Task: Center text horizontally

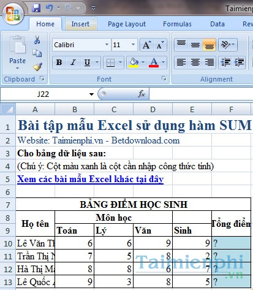Action: 195,63
